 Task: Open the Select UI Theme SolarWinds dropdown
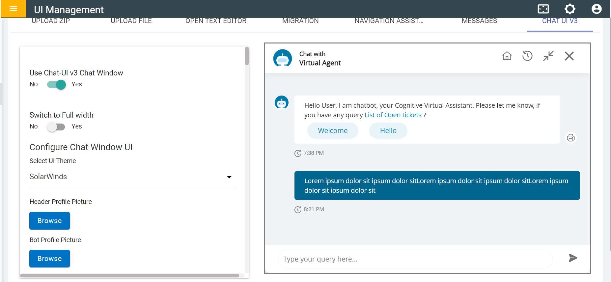pos(132,177)
